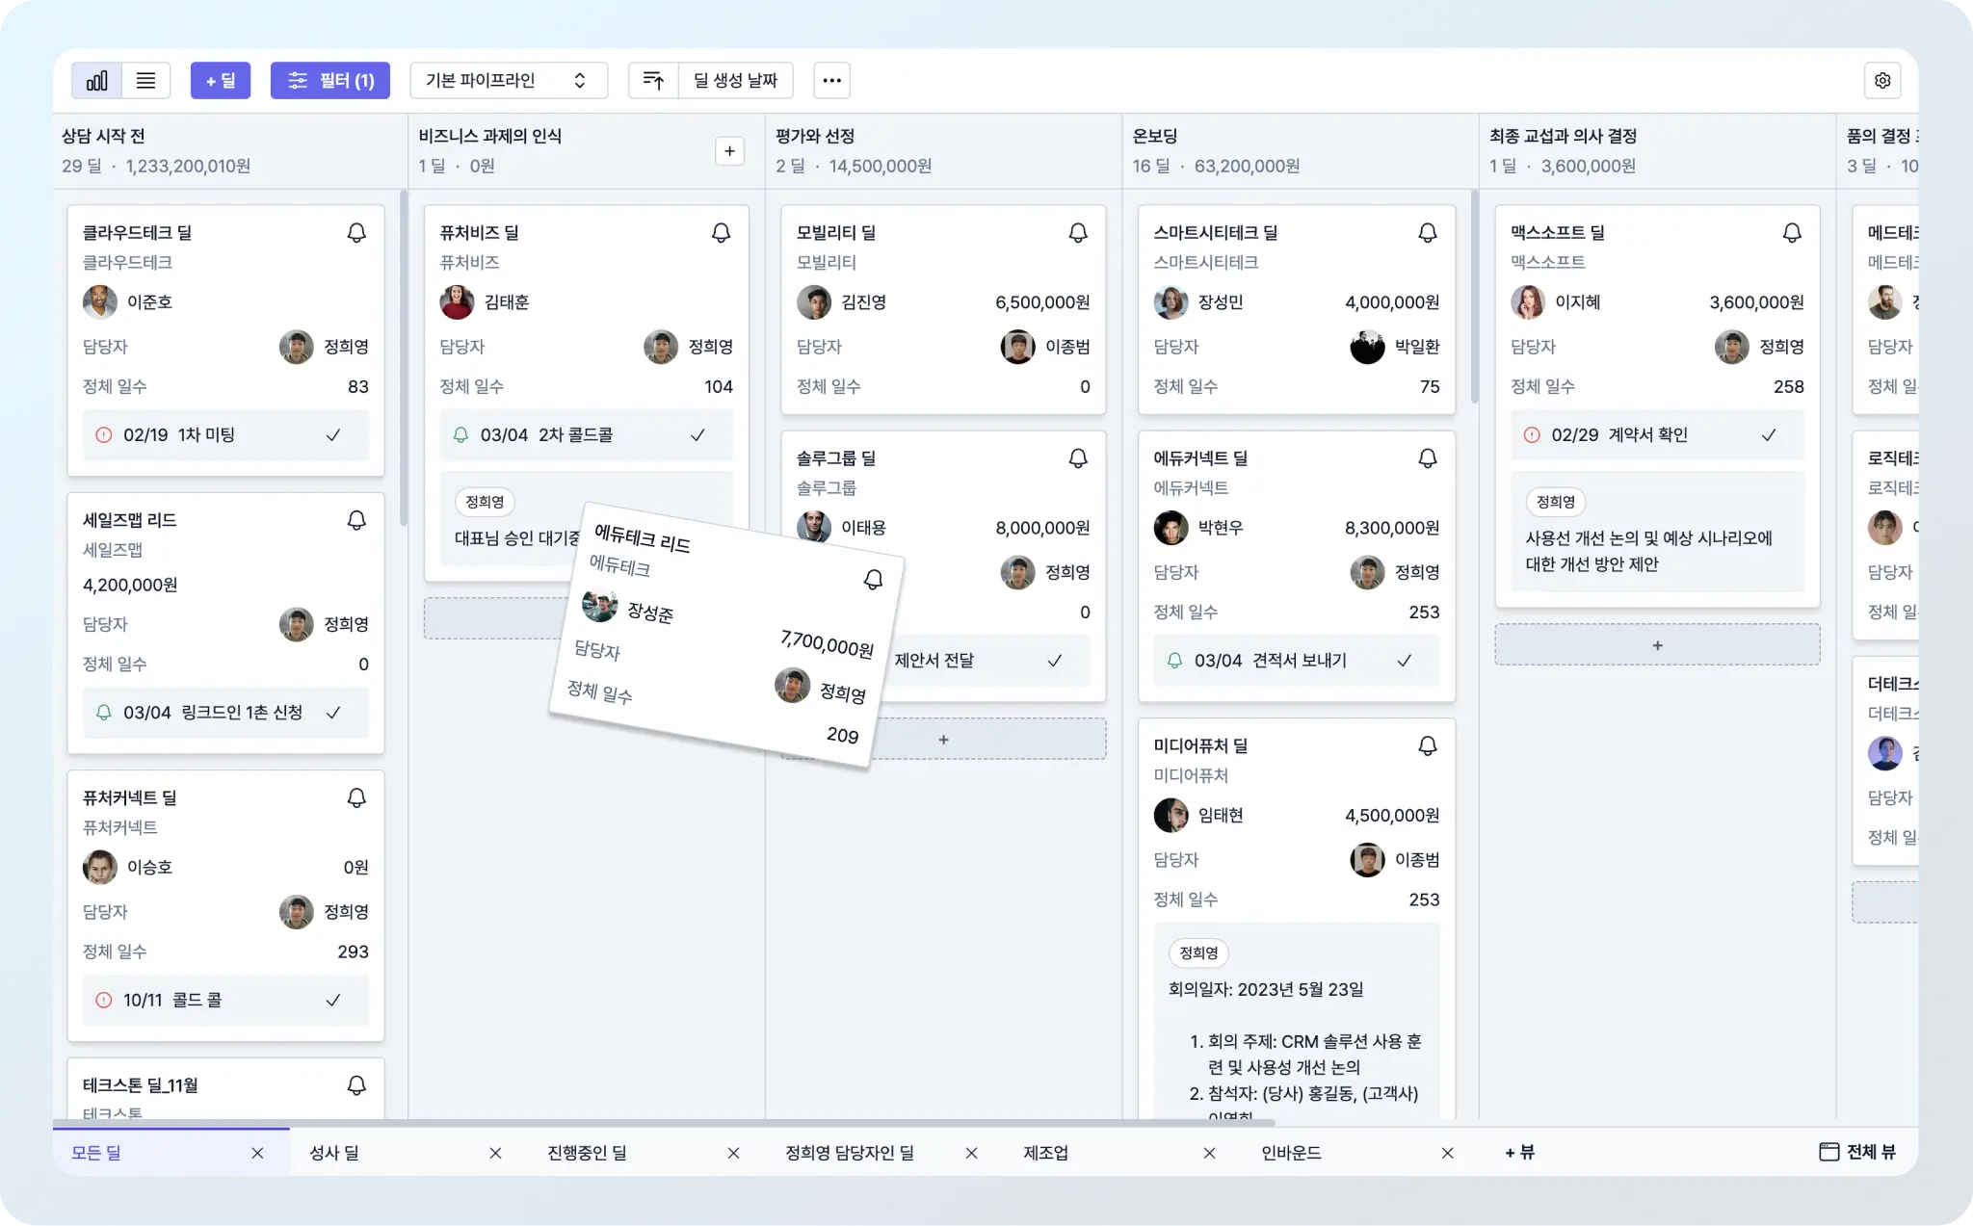The height and width of the screenshot is (1226, 1973).
Task: Open the 딜 생성 날짜 sort field
Action: [x=735, y=81]
